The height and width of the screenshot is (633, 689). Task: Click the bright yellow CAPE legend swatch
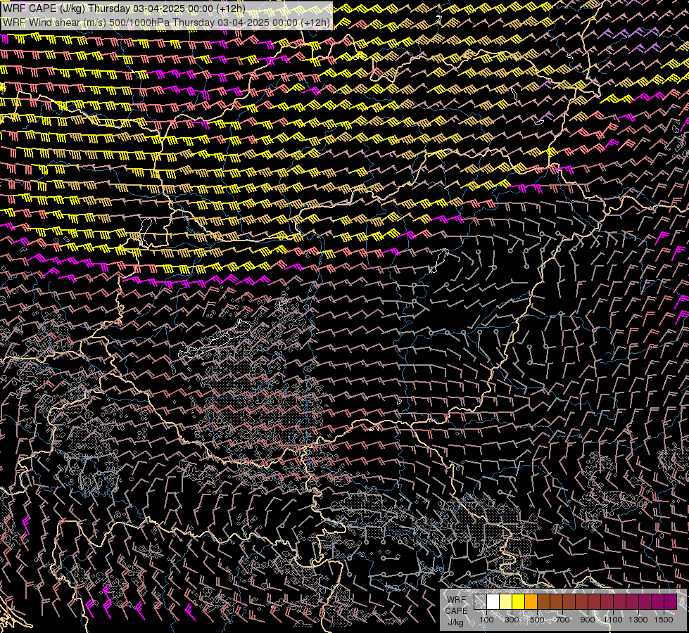click(518, 602)
